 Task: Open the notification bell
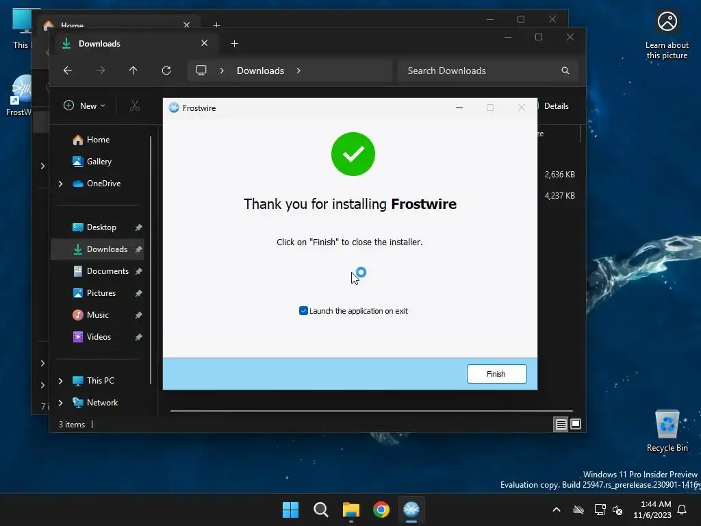pos(683,510)
